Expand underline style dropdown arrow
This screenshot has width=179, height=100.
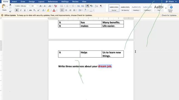click(27, 10)
